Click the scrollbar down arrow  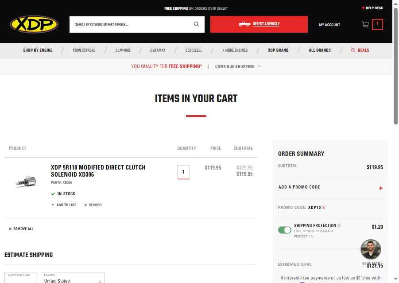tap(396, 279)
